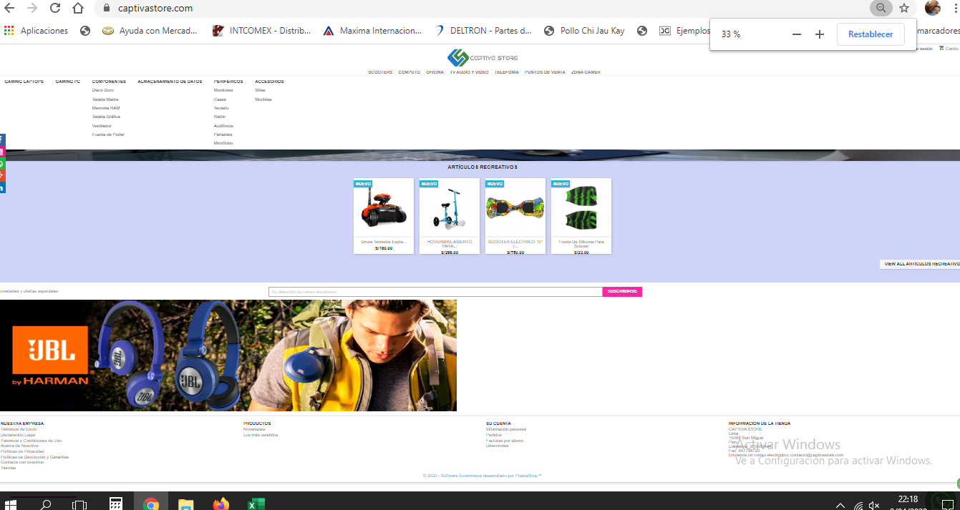Open the Drone Terrestre product thumbnail

384,207
